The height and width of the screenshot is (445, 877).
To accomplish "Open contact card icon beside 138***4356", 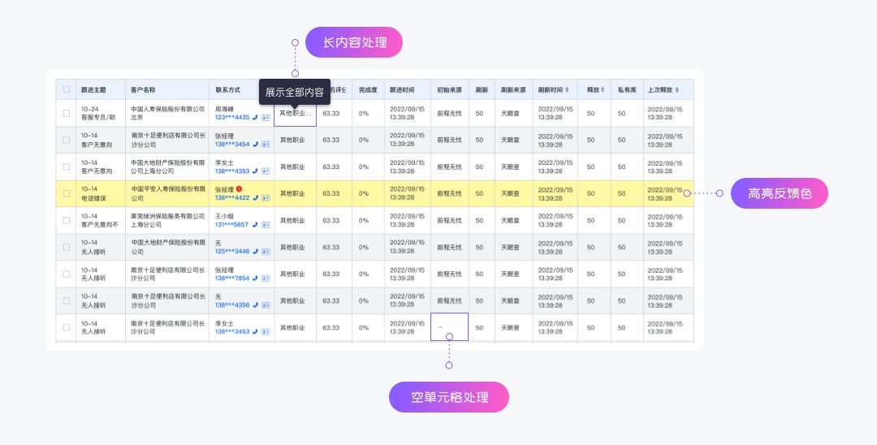I will (x=266, y=305).
